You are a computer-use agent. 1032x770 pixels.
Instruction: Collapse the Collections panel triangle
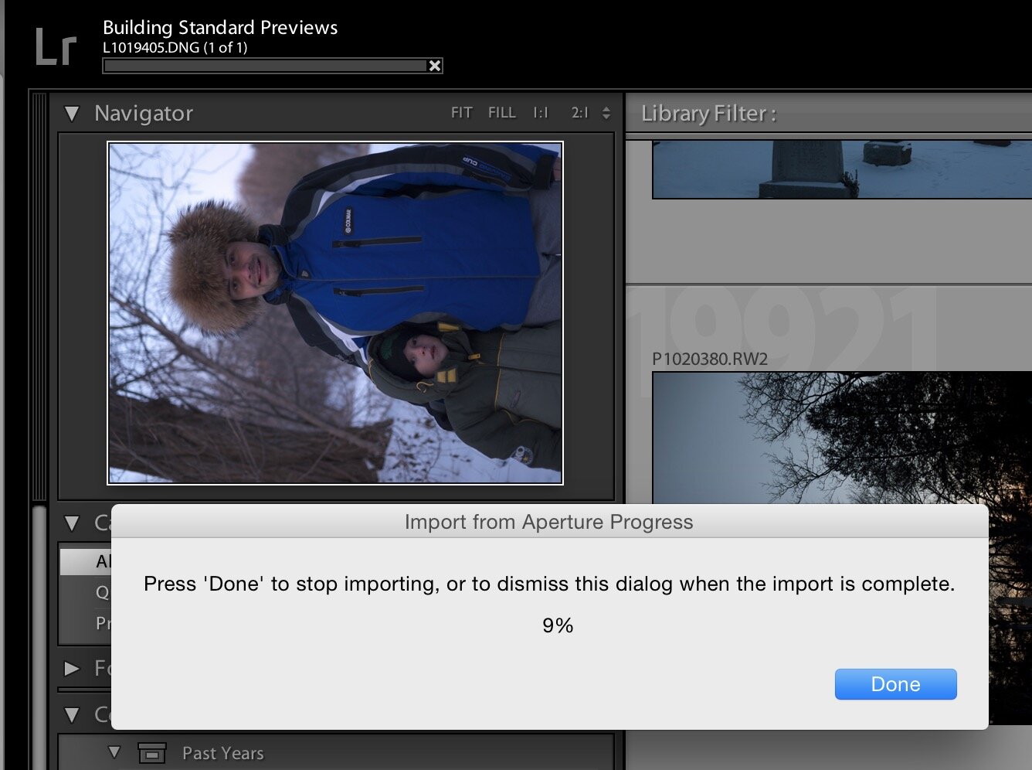(72, 715)
